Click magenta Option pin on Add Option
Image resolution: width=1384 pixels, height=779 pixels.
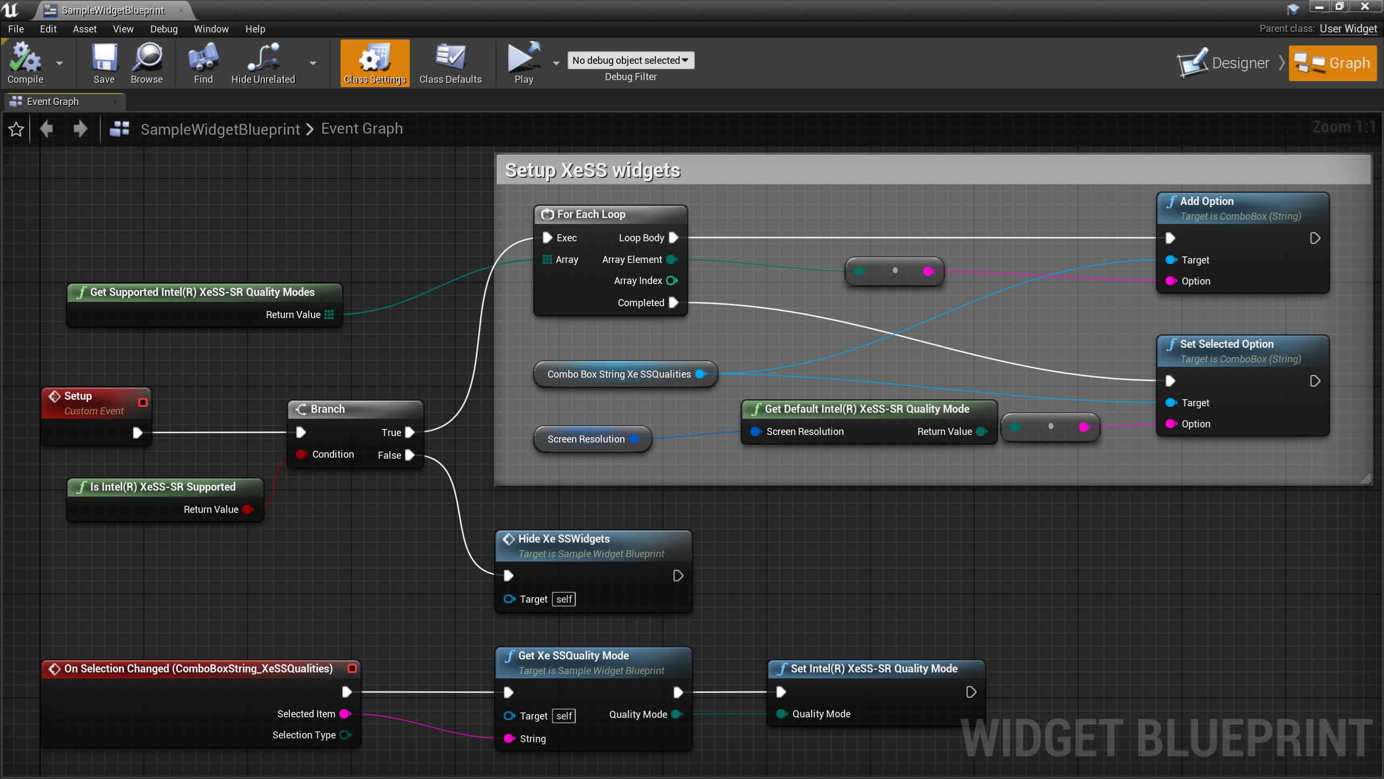(1171, 281)
